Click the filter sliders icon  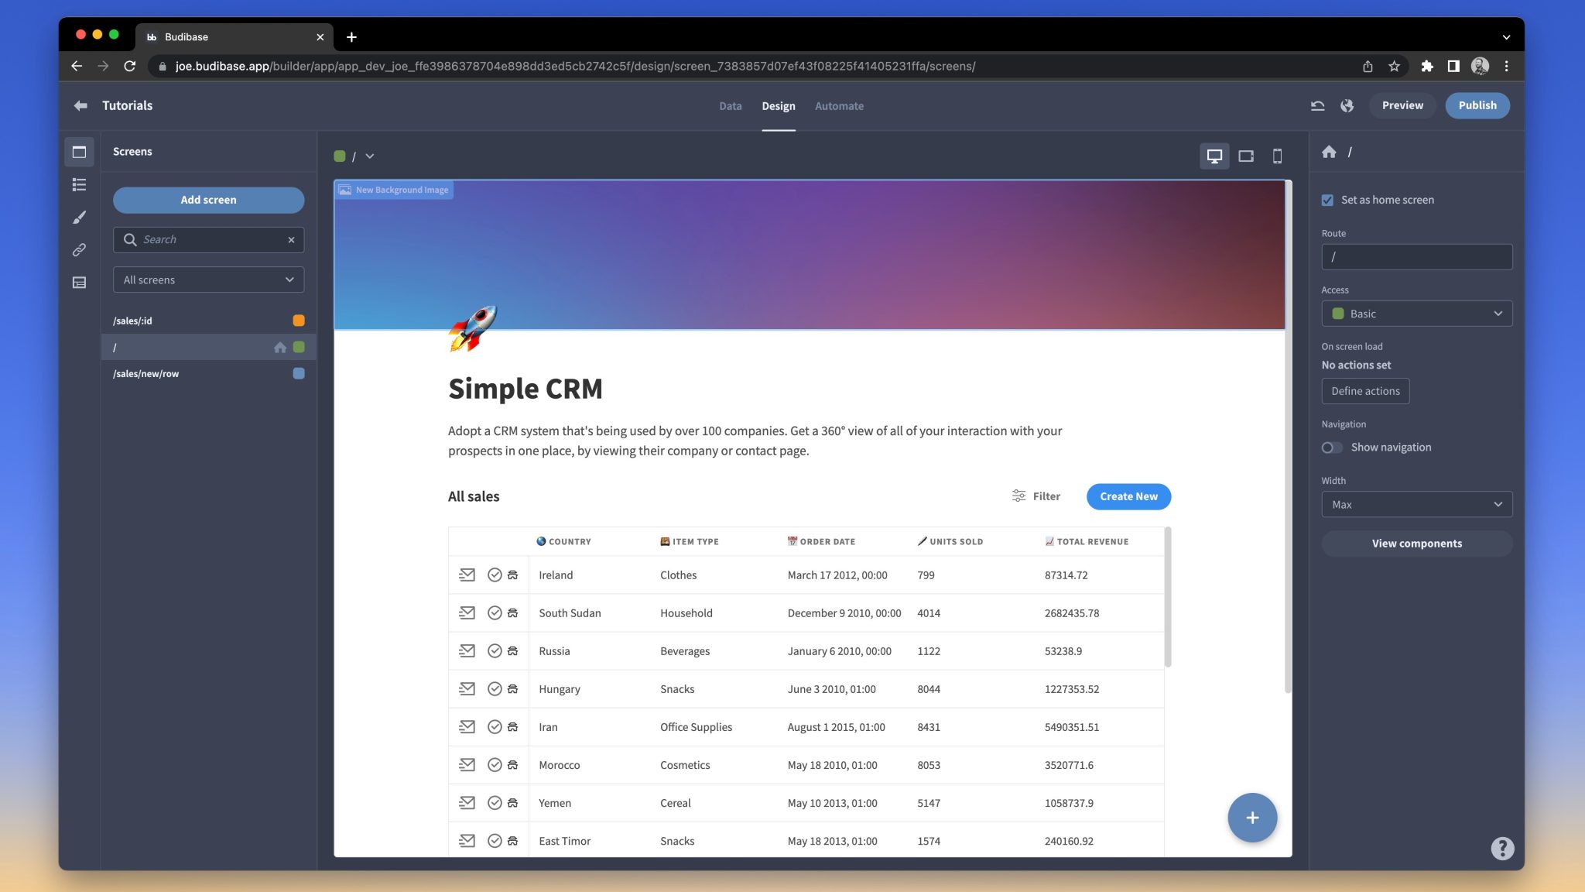coord(1018,496)
